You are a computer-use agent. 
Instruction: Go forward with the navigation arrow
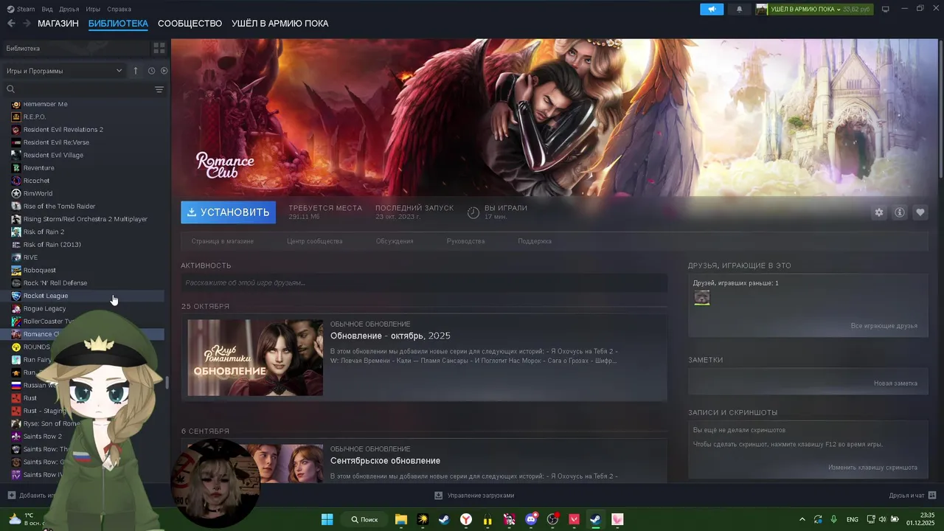tap(27, 24)
